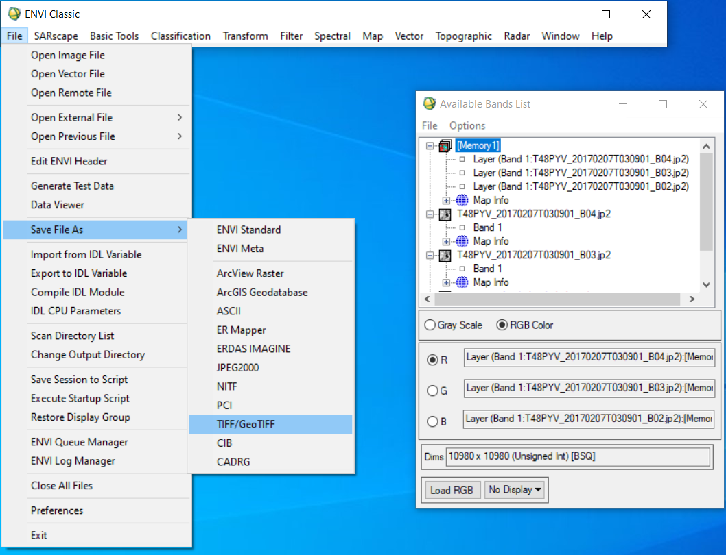Open the Topographic menu
The image size is (726, 555).
pos(463,36)
